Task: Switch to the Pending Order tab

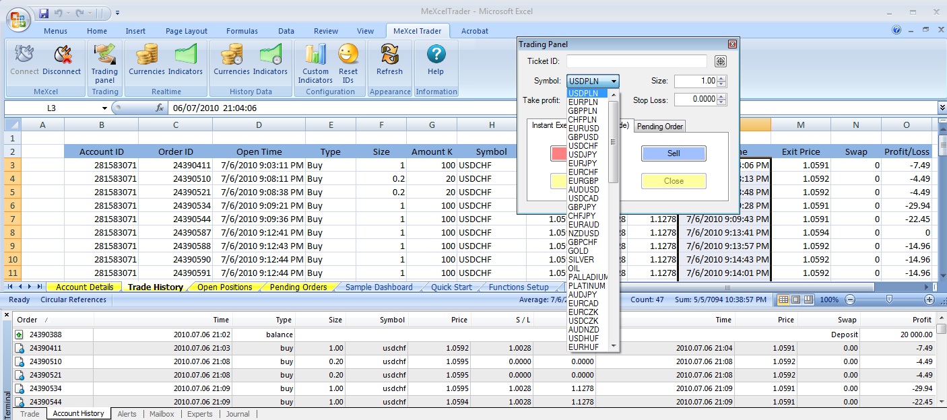Action: point(660,126)
